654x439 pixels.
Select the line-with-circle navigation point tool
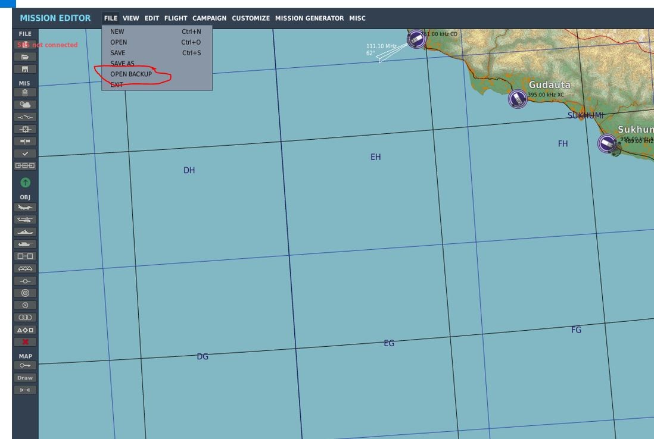25,281
